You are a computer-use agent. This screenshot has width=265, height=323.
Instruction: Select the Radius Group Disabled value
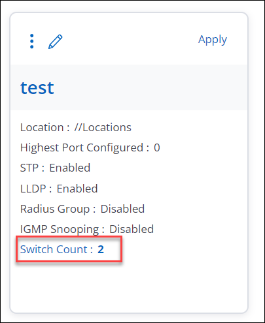click(x=122, y=209)
